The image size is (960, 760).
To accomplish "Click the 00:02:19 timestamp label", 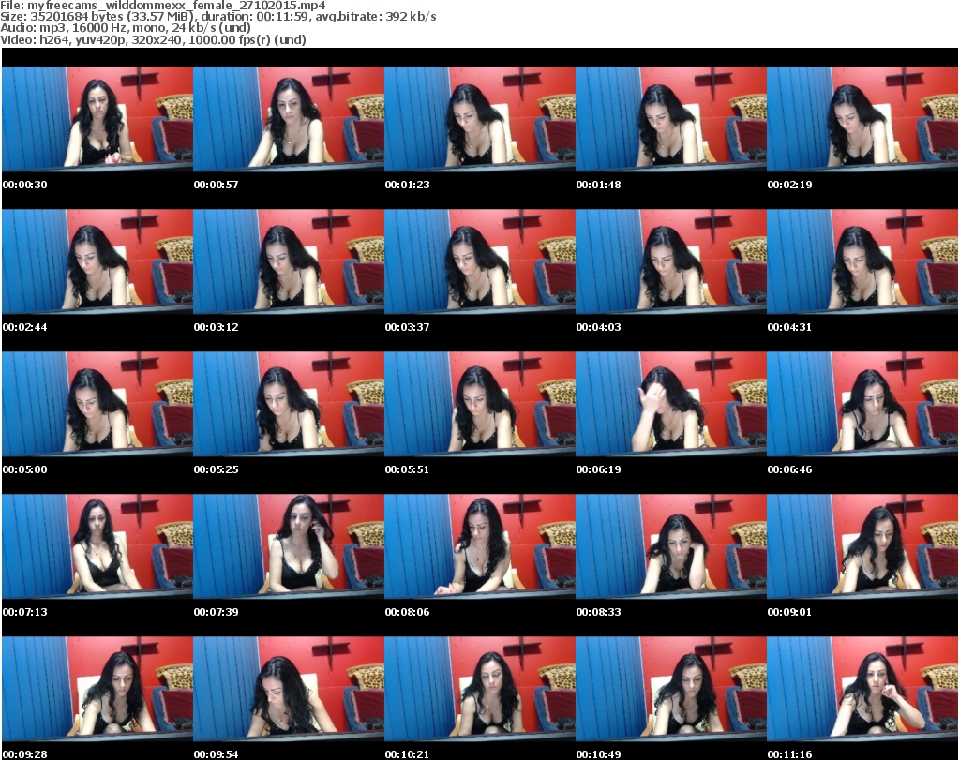I will coord(789,185).
